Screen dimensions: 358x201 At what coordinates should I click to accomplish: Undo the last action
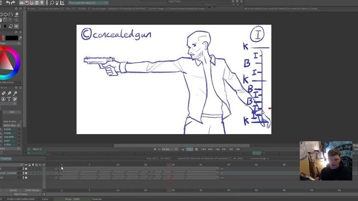(x=8, y=3)
